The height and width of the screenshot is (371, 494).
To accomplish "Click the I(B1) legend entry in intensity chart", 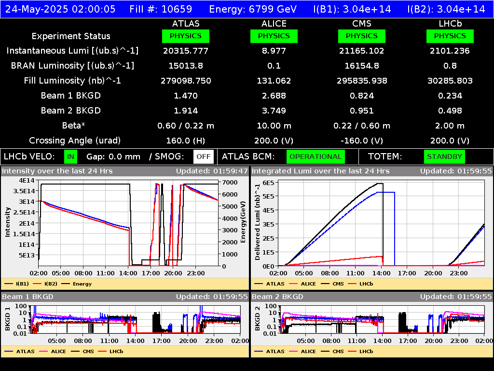I will point(17,284).
